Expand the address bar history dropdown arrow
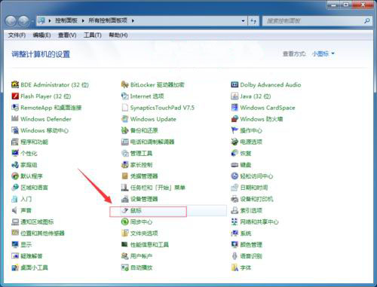The height and width of the screenshot is (287, 377). (x=243, y=21)
